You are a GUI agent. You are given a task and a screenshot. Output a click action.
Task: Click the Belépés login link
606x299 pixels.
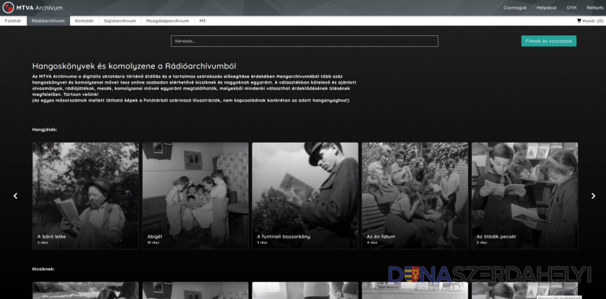[x=594, y=8]
